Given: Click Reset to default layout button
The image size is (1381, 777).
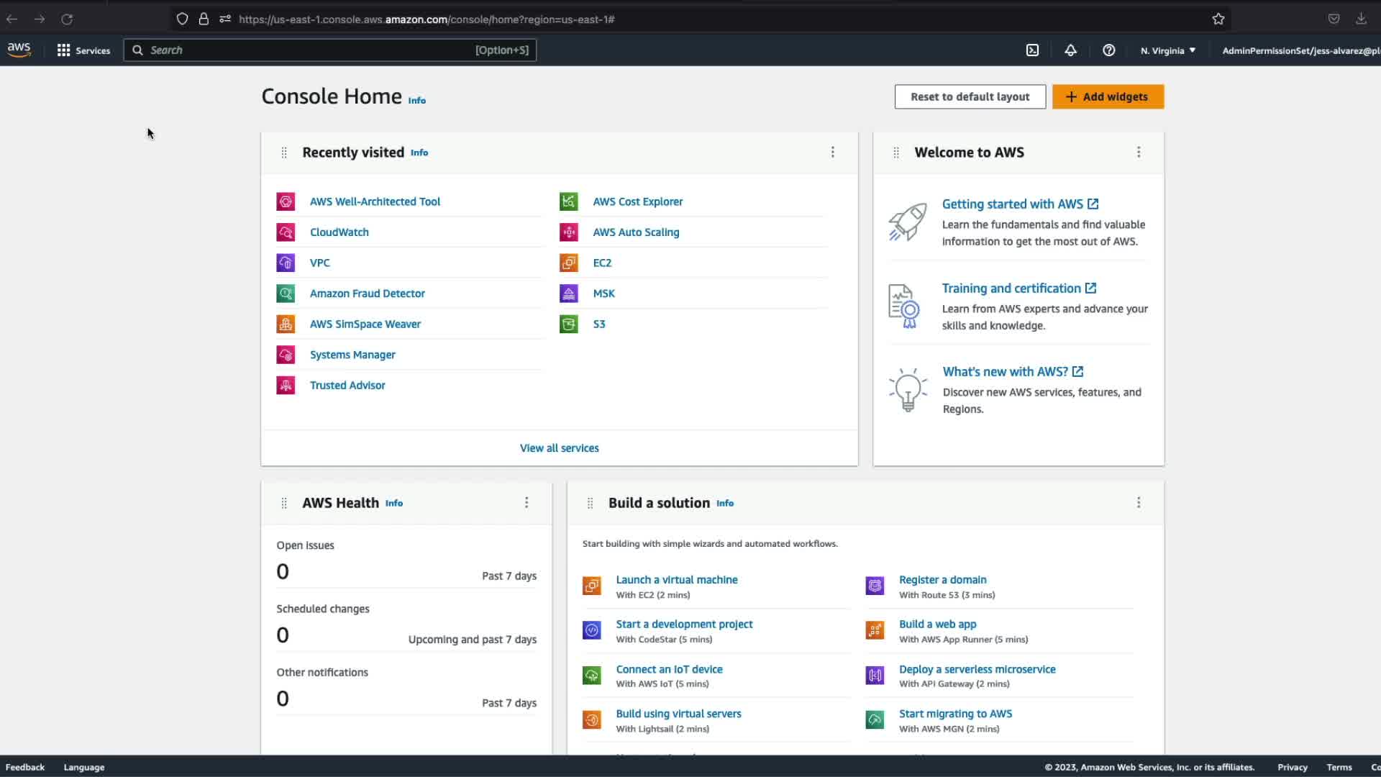Looking at the screenshot, I should [x=970, y=96].
